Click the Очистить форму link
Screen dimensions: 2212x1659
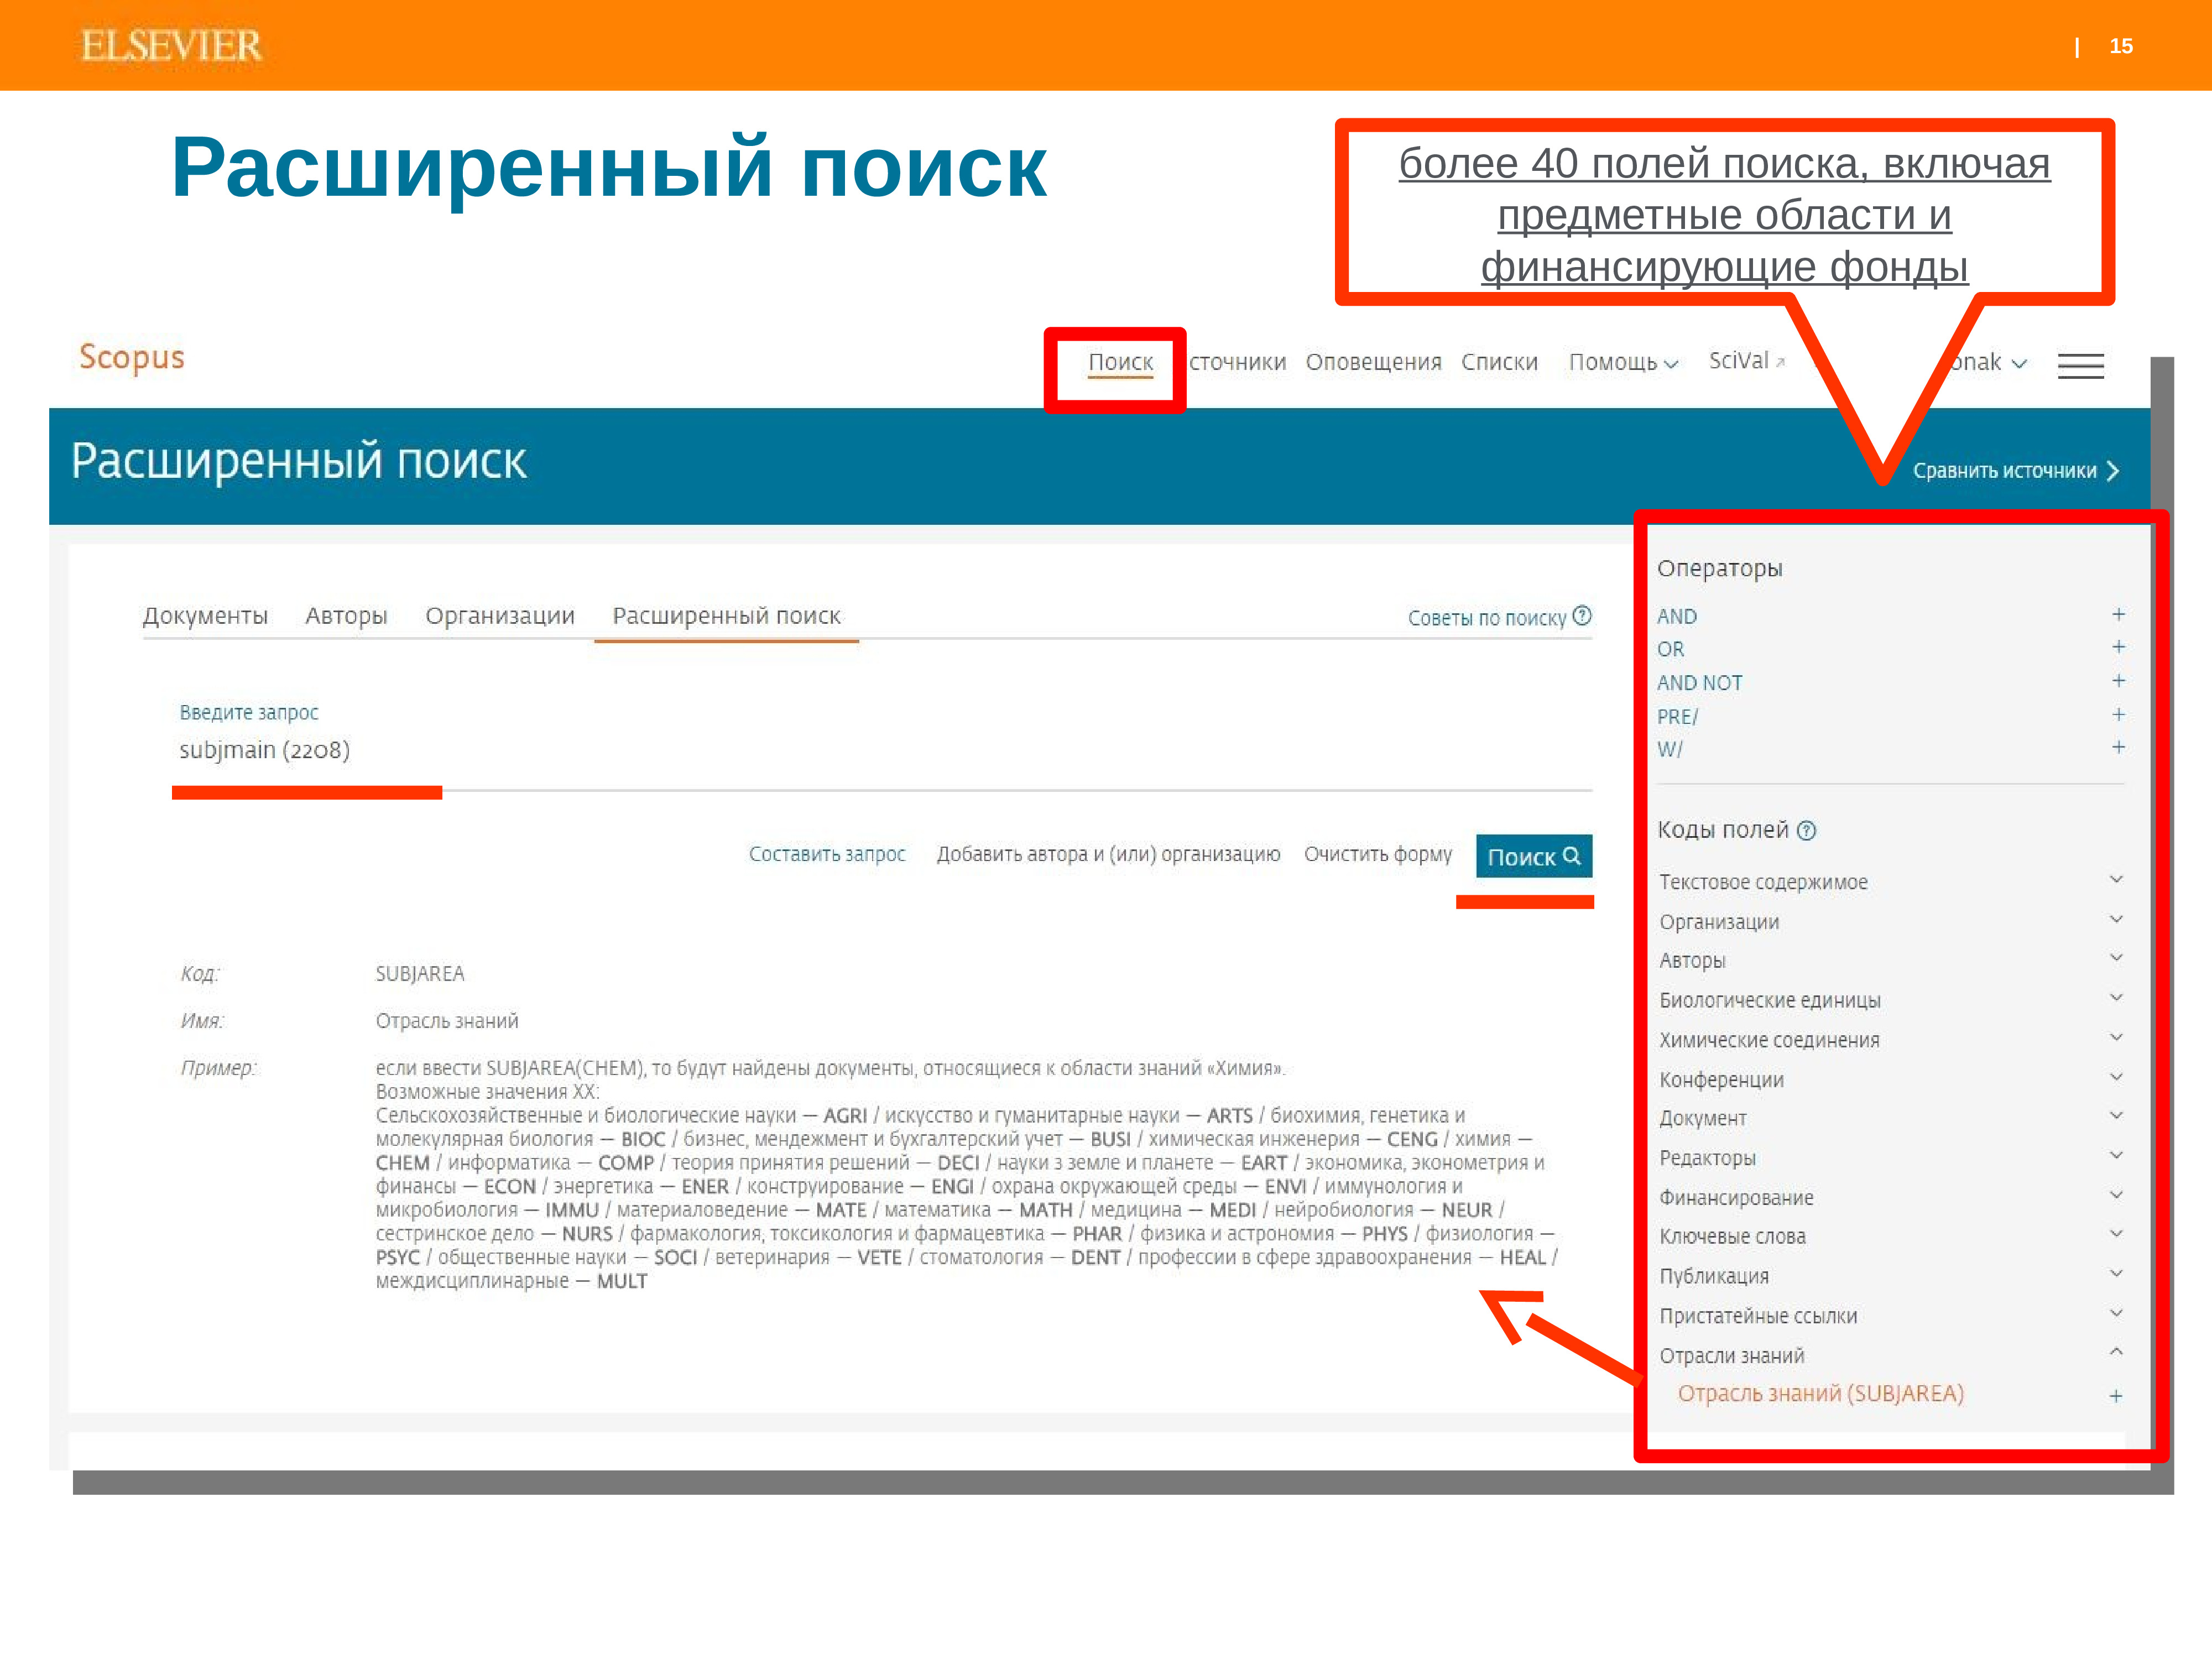point(1377,854)
